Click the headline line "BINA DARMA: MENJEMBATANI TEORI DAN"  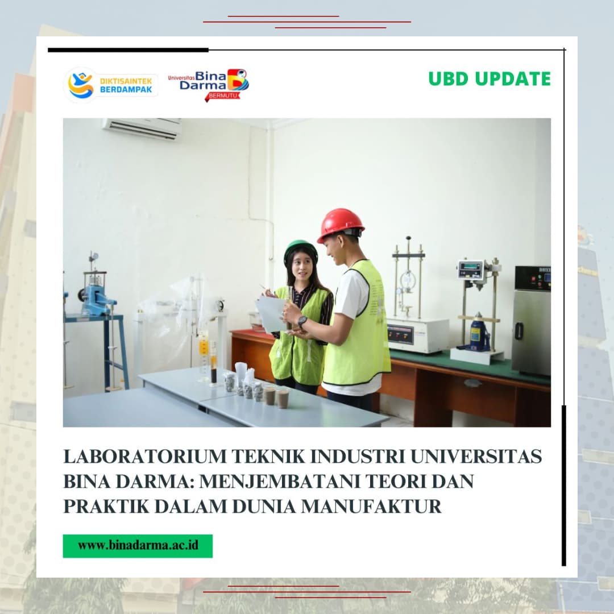pyautogui.click(x=268, y=482)
